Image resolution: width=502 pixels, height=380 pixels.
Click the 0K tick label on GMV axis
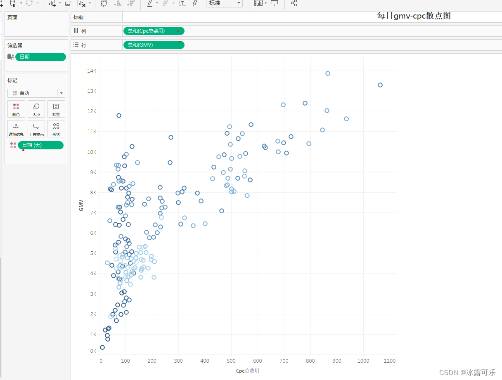(x=93, y=351)
